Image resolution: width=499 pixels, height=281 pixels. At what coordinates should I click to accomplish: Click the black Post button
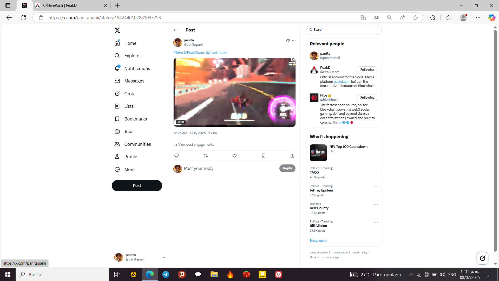click(x=137, y=186)
